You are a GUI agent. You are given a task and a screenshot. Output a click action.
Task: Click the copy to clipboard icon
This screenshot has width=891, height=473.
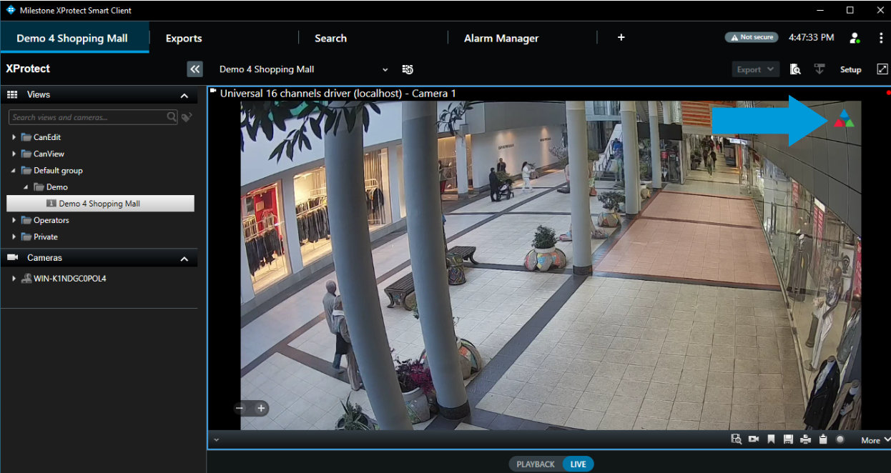pos(822,439)
